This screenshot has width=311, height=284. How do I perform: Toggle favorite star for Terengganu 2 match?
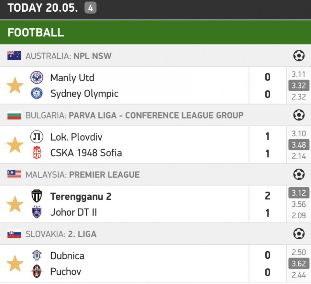[15, 204]
